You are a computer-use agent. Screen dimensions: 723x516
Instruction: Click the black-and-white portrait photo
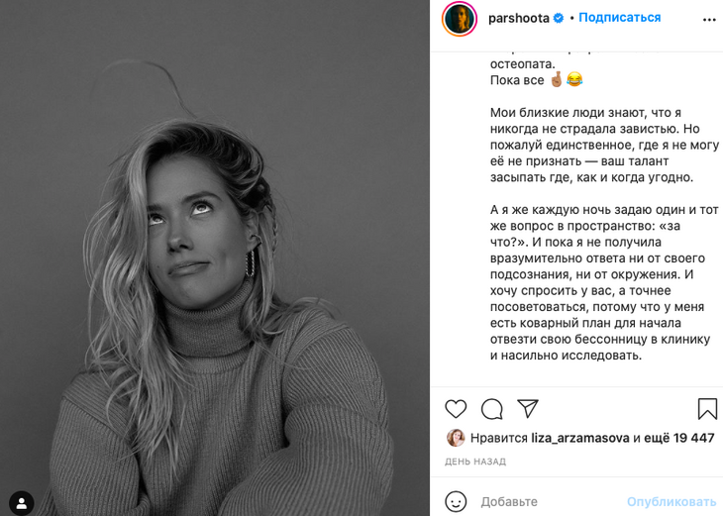(x=215, y=258)
